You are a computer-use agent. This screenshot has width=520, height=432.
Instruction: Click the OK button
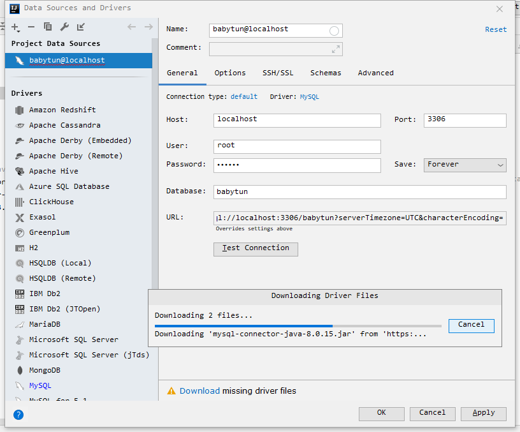381,413
